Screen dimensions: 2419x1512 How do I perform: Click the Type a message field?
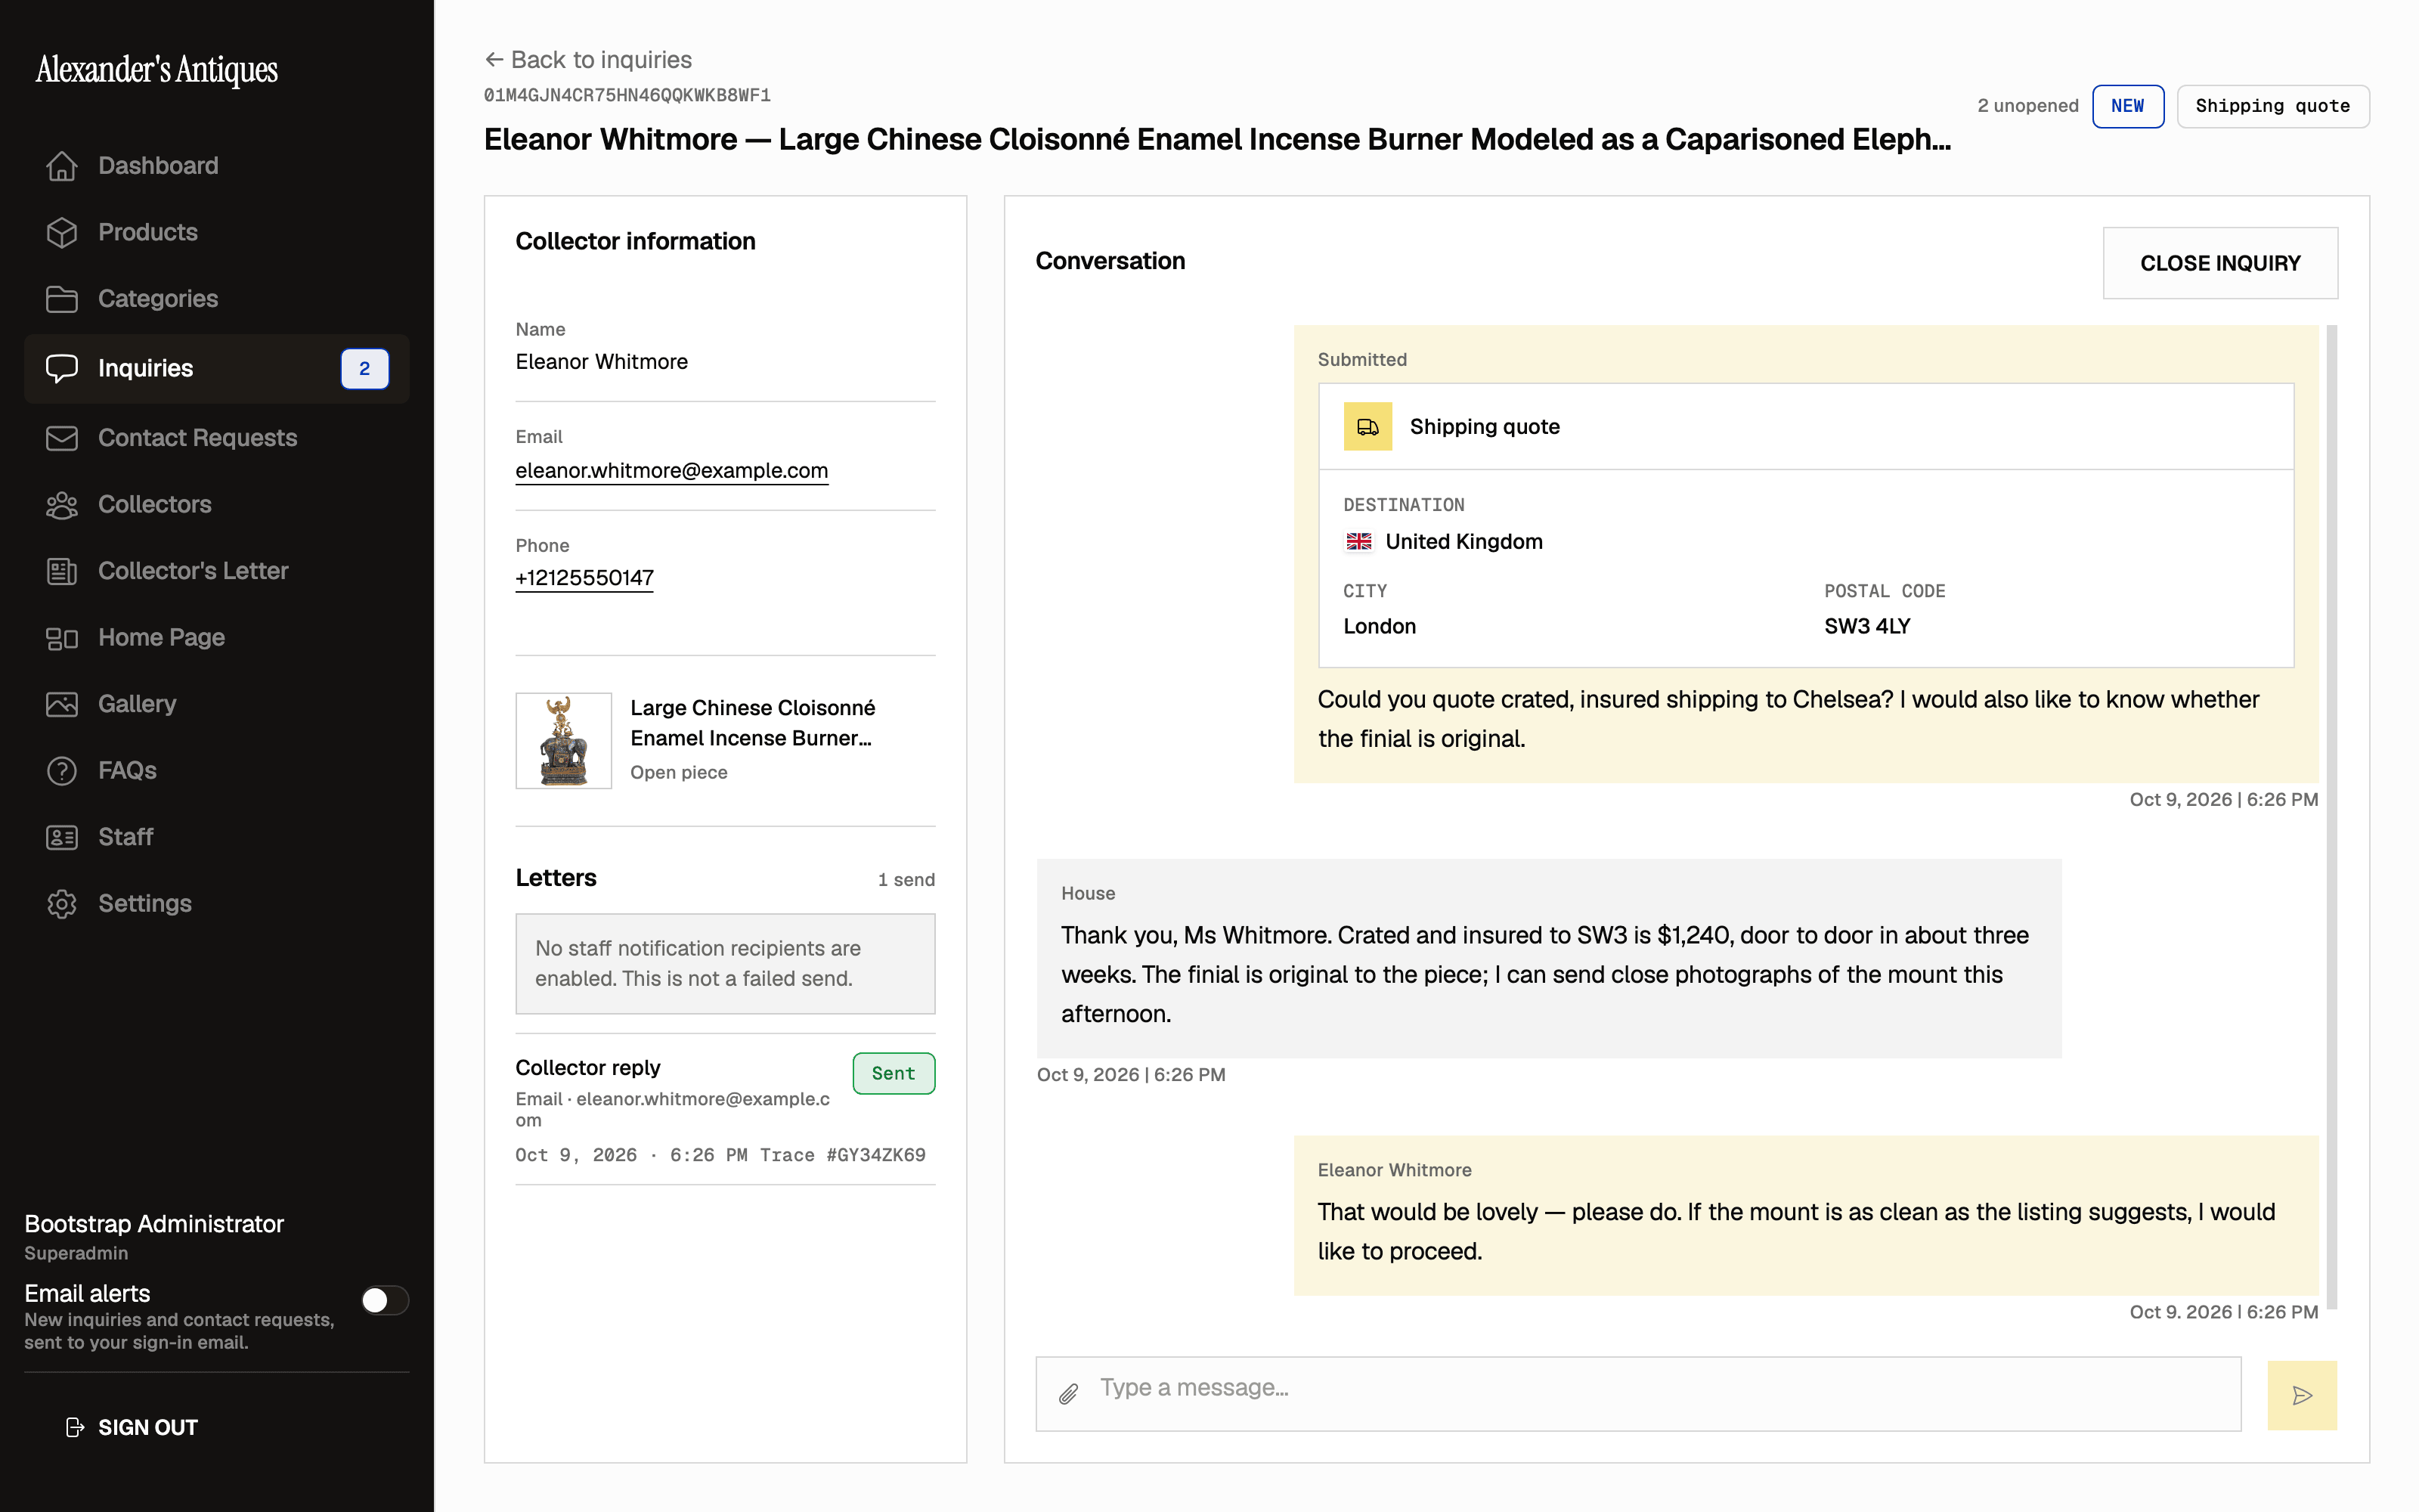point(1638,1394)
